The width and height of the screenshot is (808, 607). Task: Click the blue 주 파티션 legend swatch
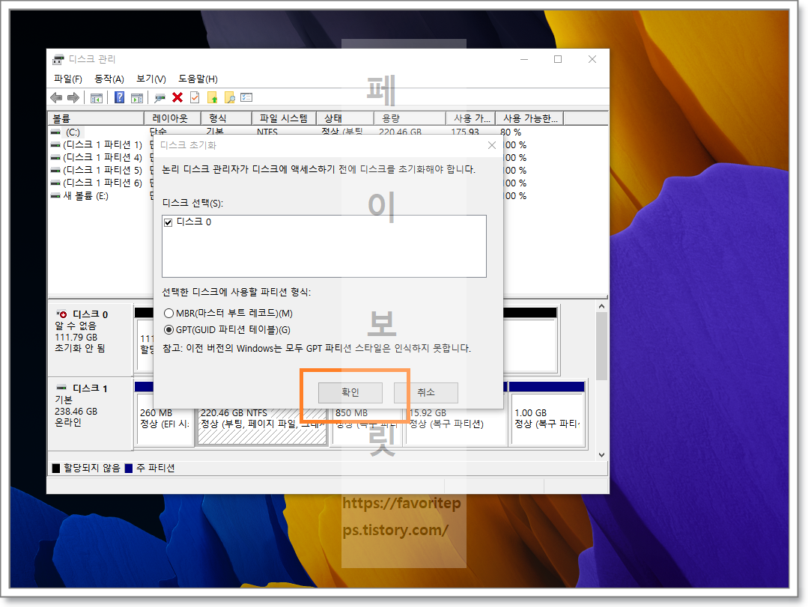(x=129, y=468)
